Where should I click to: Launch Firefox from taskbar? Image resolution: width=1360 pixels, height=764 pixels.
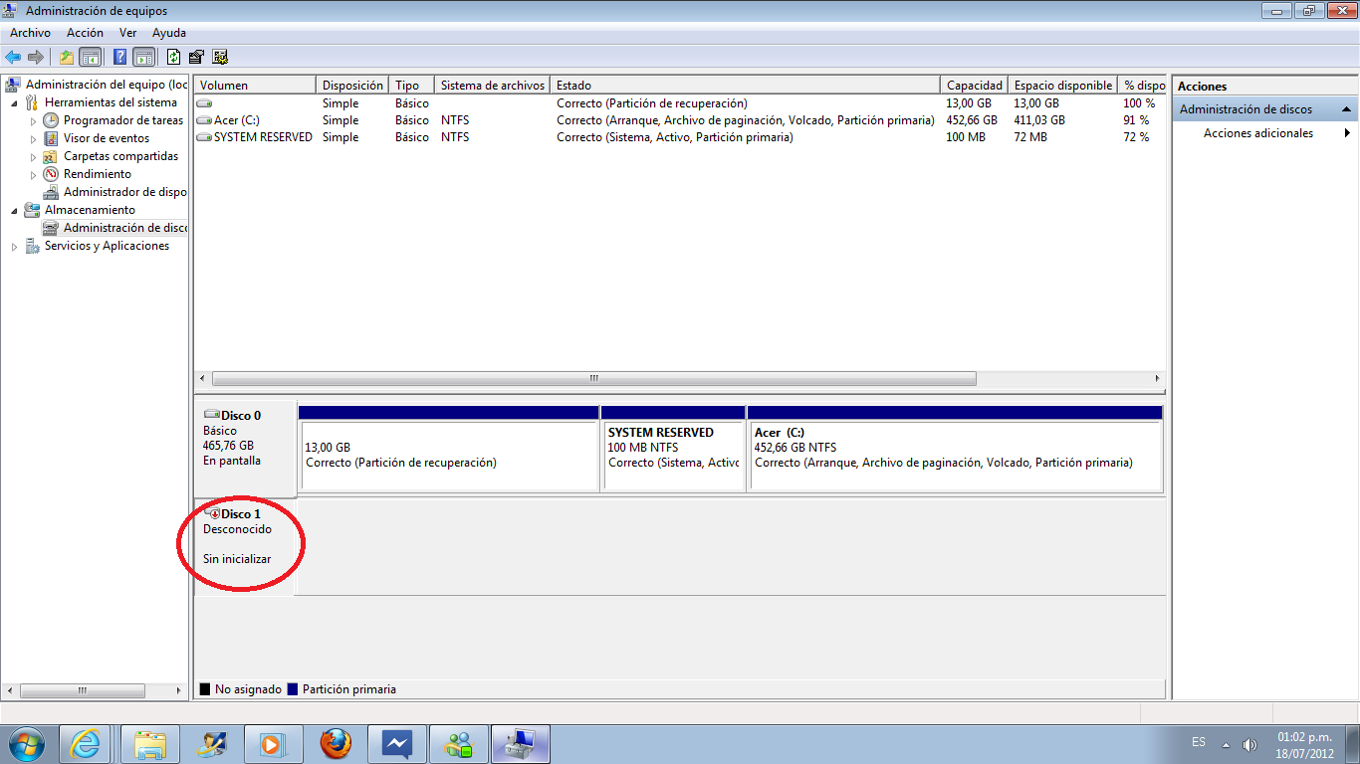337,744
